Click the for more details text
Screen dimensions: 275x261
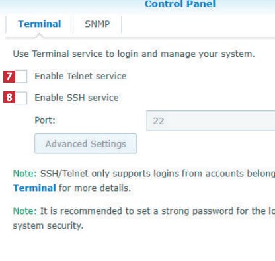click(95, 188)
